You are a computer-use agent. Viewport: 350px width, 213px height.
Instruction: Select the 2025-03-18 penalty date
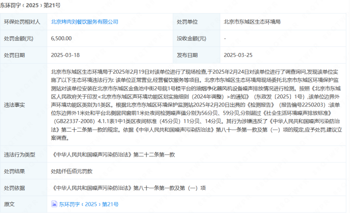pos(65,55)
